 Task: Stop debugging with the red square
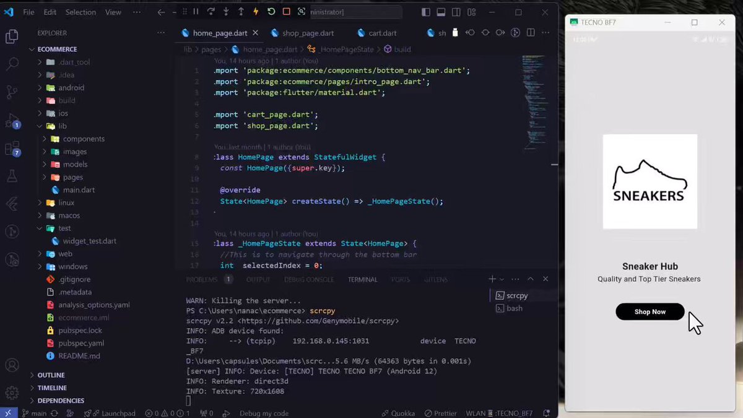point(286,12)
